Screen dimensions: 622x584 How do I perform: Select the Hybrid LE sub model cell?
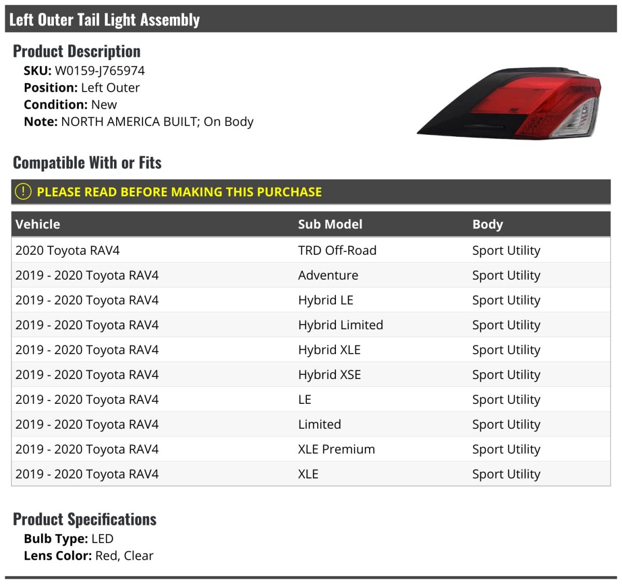326,300
